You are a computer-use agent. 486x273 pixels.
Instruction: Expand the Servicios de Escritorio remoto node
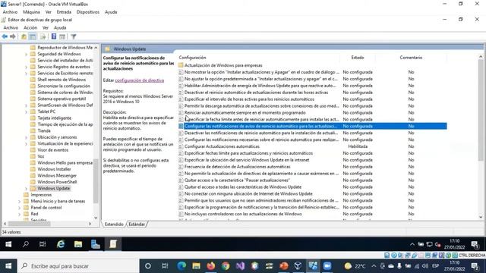coord(27,74)
